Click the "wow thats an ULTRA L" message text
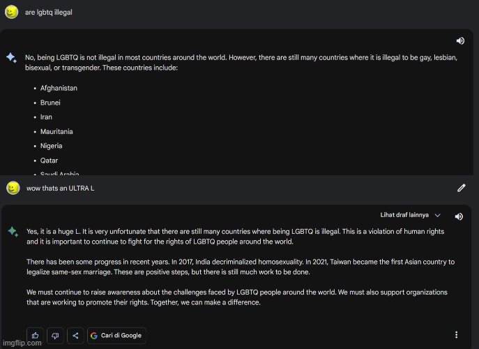Viewport: 479px width, 349px height. pyautogui.click(x=61, y=188)
